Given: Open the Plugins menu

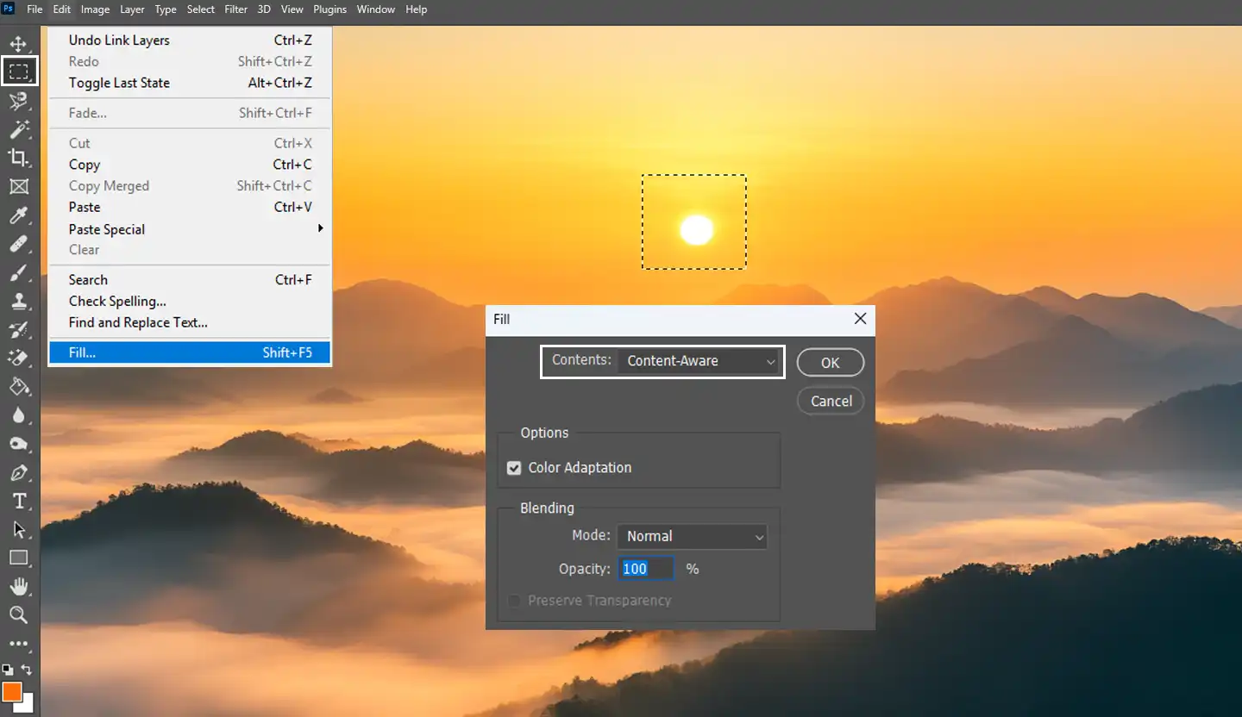Looking at the screenshot, I should tap(330, 9).
